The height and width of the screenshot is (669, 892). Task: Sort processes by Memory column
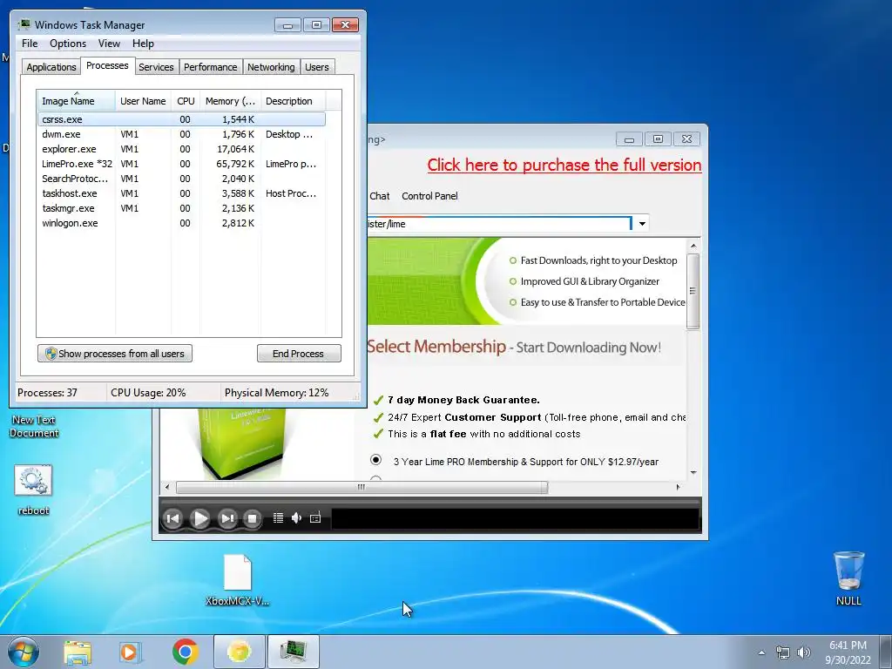(230, 101)
